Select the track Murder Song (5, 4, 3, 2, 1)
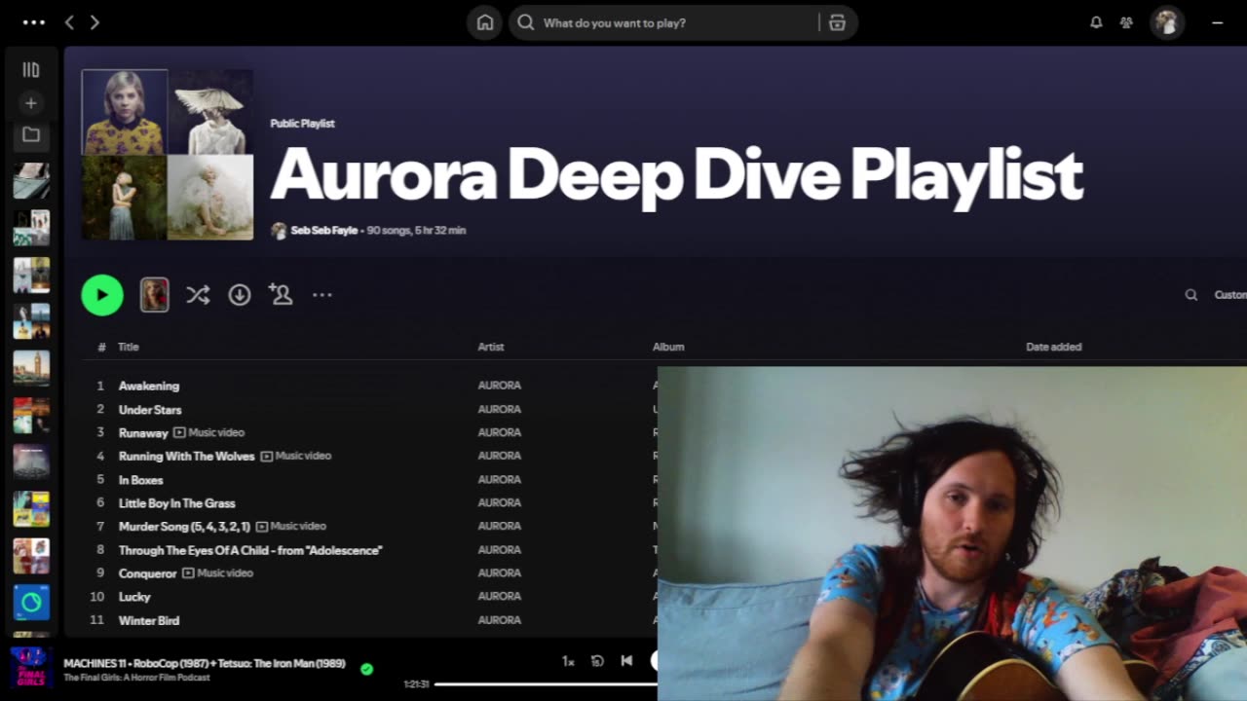 click(x=184, y=527)
